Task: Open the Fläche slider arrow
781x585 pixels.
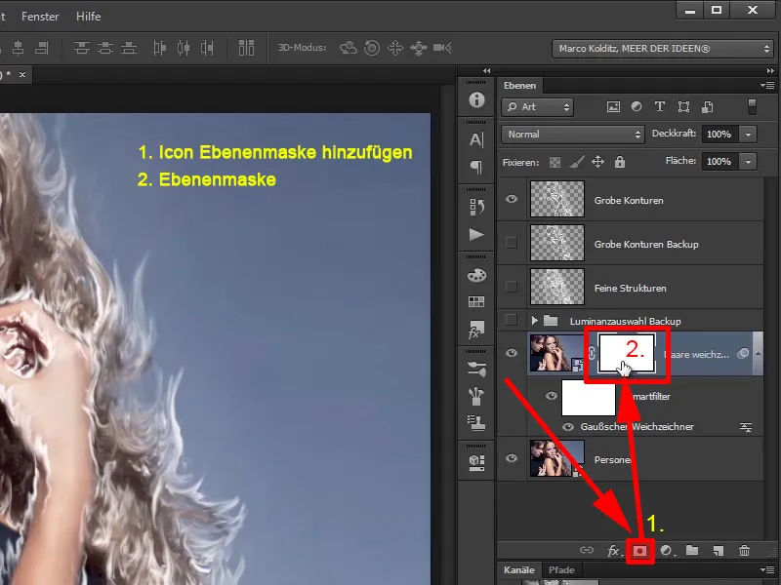Action: tap(748, 162)
